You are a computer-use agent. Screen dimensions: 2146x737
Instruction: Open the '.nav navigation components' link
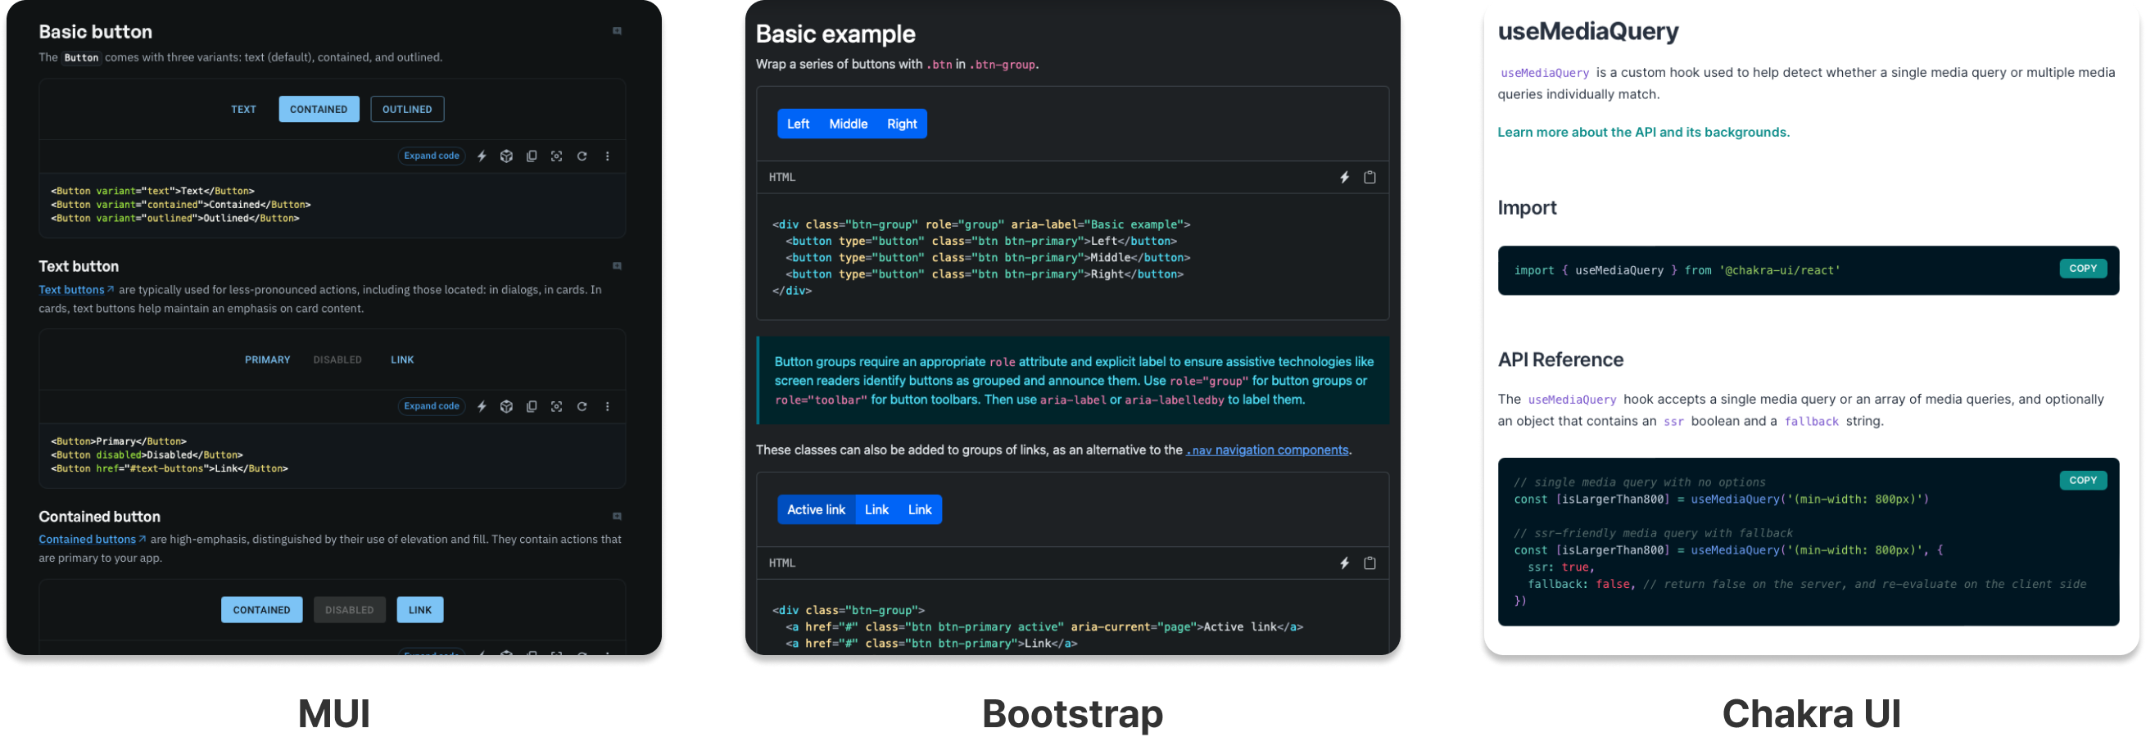point(1268,450)
